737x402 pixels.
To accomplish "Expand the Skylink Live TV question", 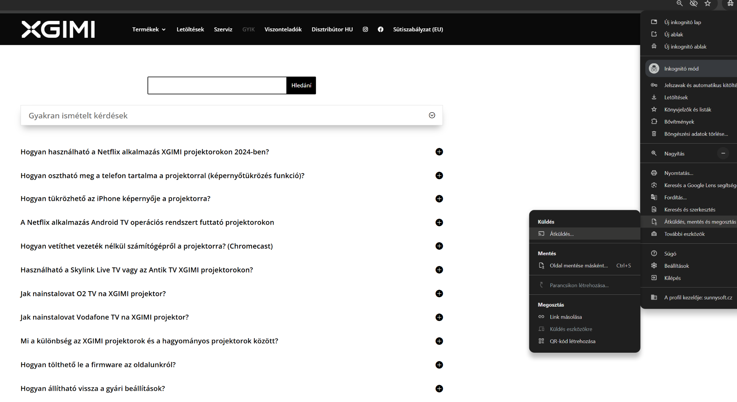I will [439, 270].
